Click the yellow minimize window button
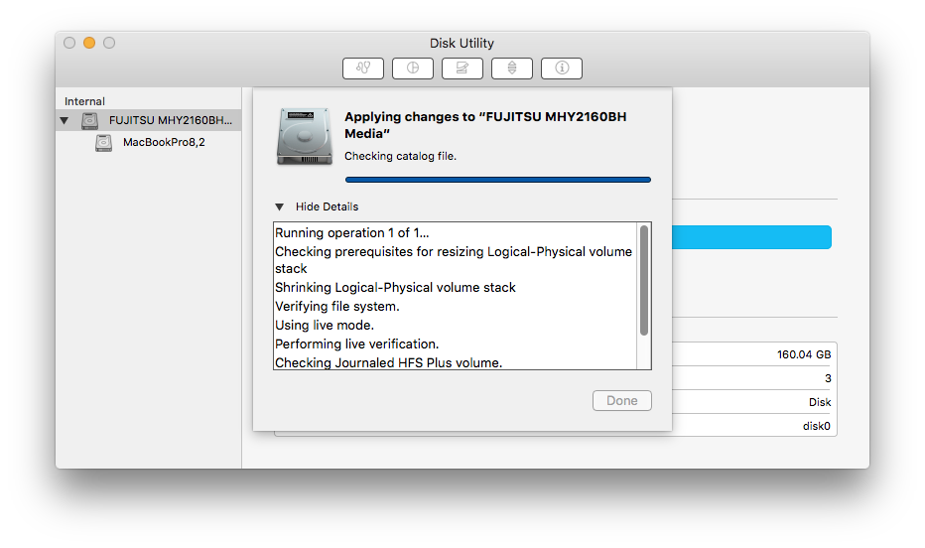This screenshot has width=925, height=548. click(89, 43)
